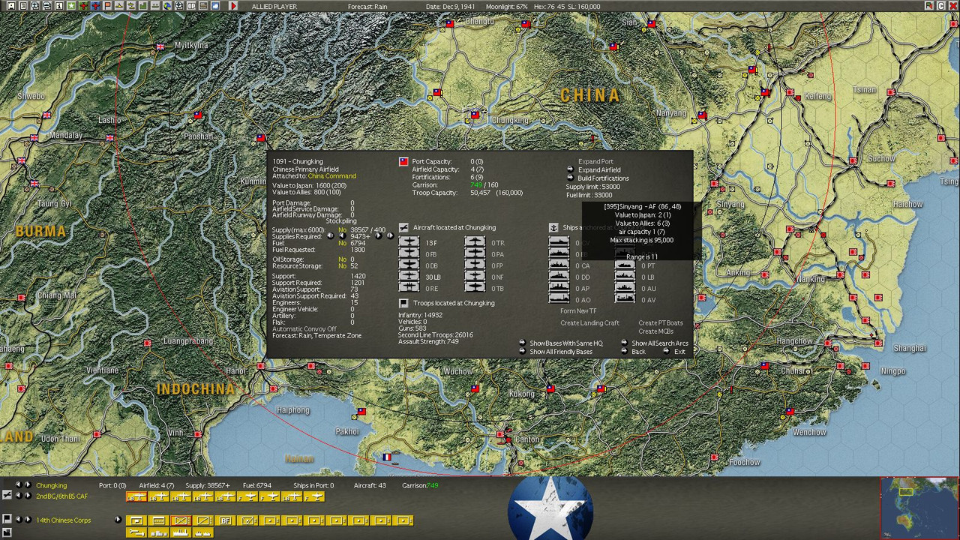Screen dimensions: 960x540
Task: Click the orange flag icon in the top toolbar
Action: pos(107,6)
